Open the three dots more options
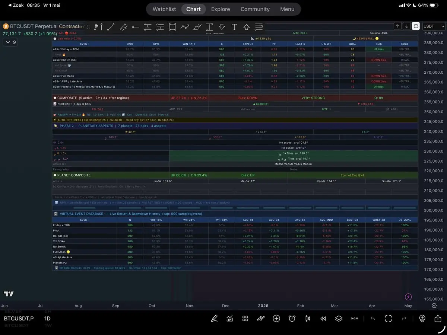This screenshot has height=335, width=447. [354, 318]
